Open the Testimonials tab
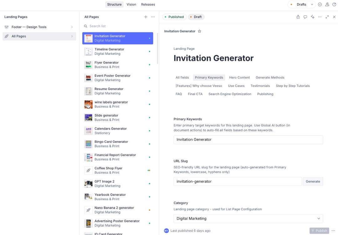Viewport: 338px width, 235px height. 260,86
